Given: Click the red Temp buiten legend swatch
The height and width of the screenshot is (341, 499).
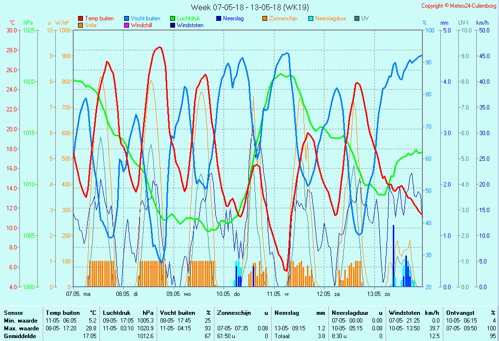Looking at the screenshot, I should (80, 19).
